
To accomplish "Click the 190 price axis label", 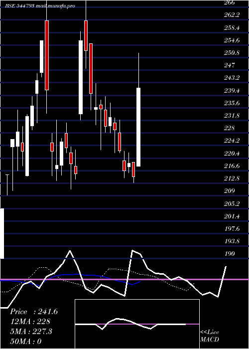I will (230, 254).
